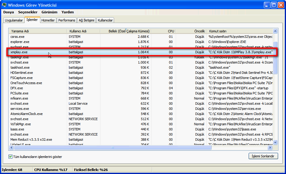Select the PCSuite.exe process row

(x=141, y=93)
